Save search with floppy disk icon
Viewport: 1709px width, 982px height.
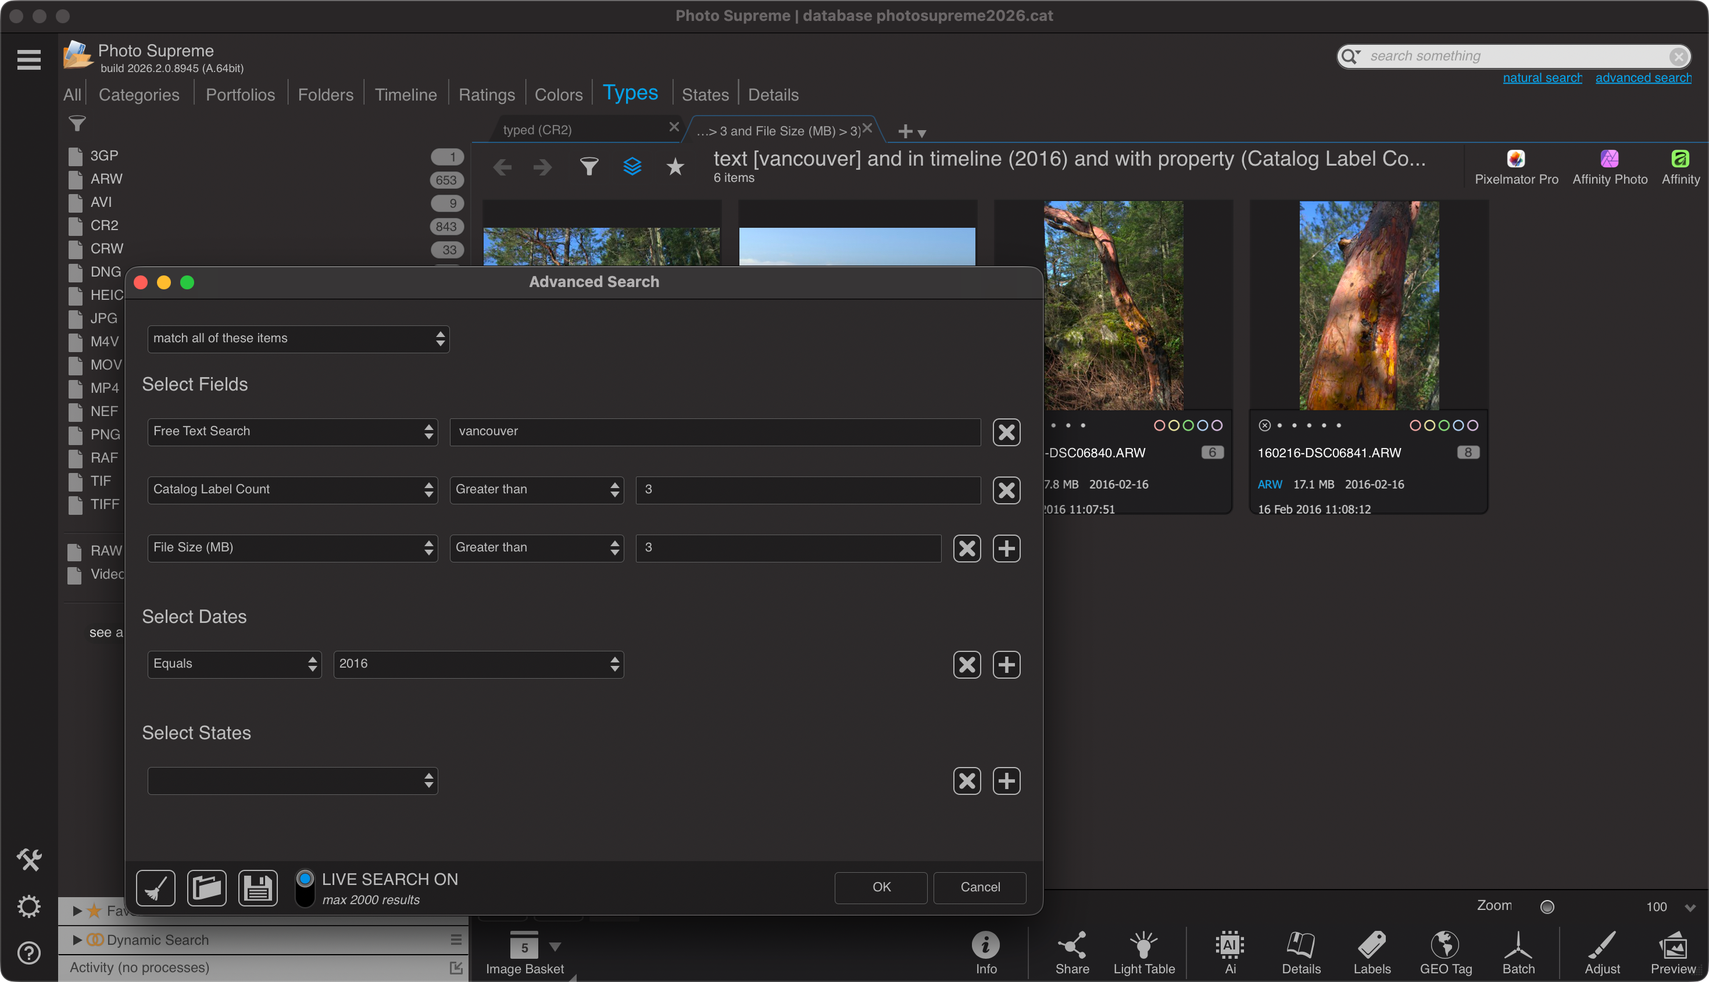(258, 888)
